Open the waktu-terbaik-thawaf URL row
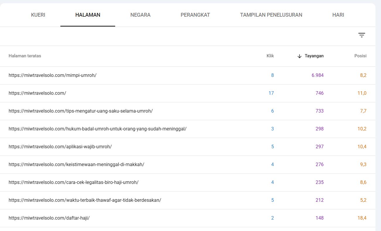This screenshot has width=381, height=231. [x=188, y=200]
